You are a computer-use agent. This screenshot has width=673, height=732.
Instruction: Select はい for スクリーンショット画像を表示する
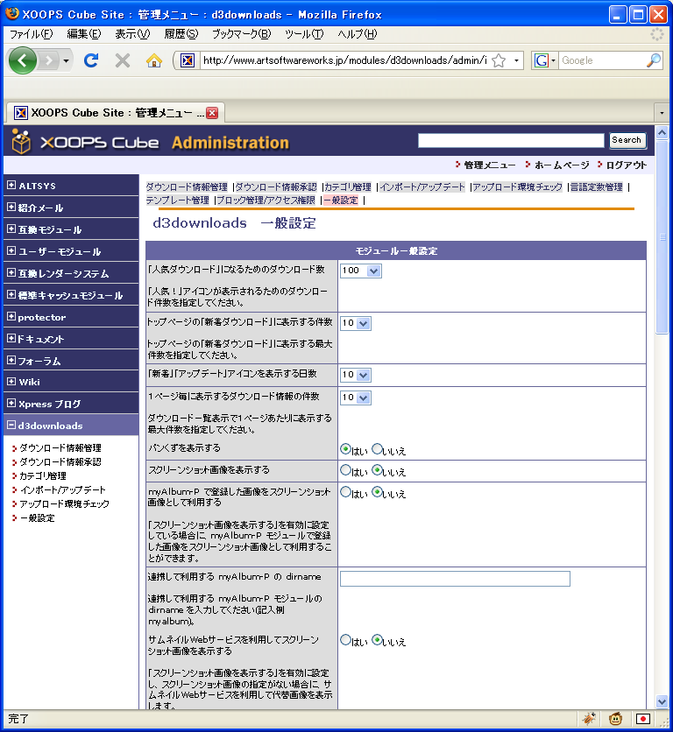click(345, 470)
